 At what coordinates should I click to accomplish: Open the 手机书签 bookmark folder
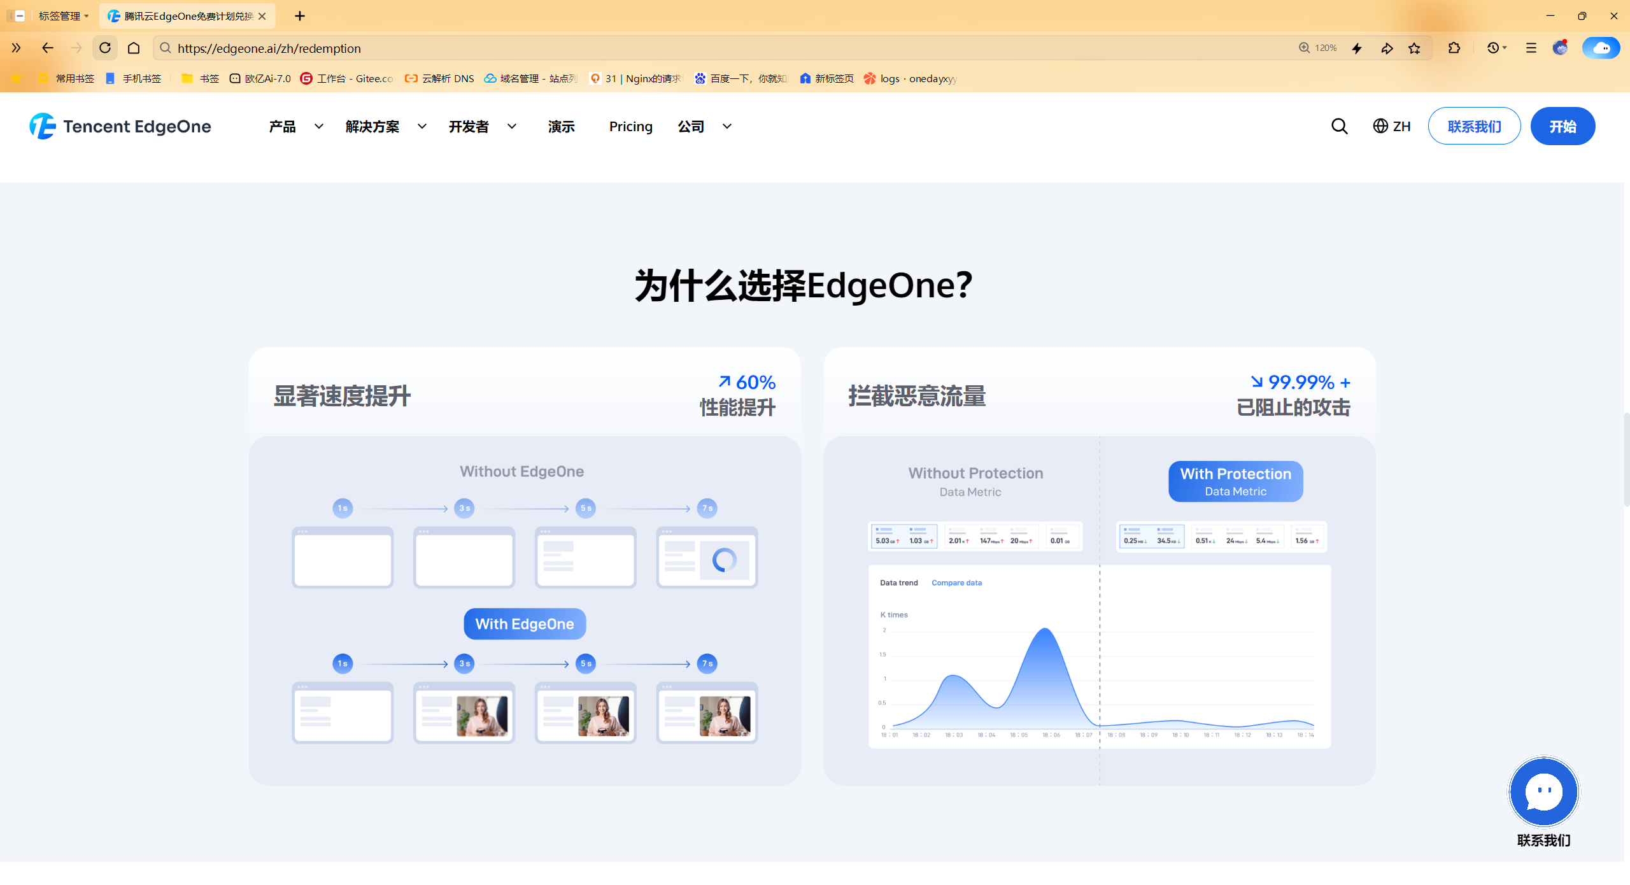tap(133, 78)
